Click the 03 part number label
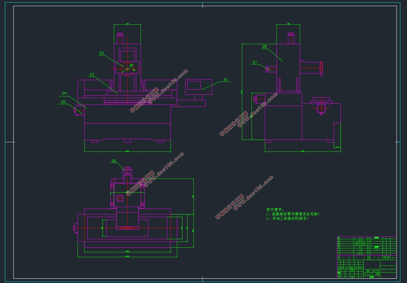The image size is (407, 283). pos(92,75)
